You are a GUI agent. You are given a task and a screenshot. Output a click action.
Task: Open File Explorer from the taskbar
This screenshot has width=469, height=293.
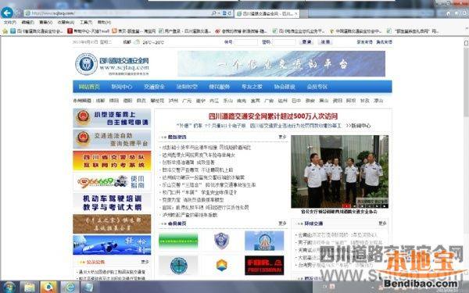[x=30, y=288]
